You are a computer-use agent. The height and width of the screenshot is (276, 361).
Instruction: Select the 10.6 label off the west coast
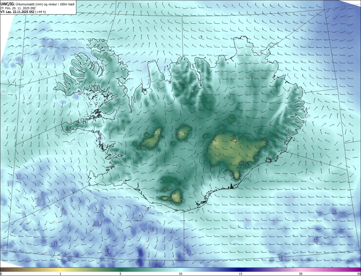point(70,143)
